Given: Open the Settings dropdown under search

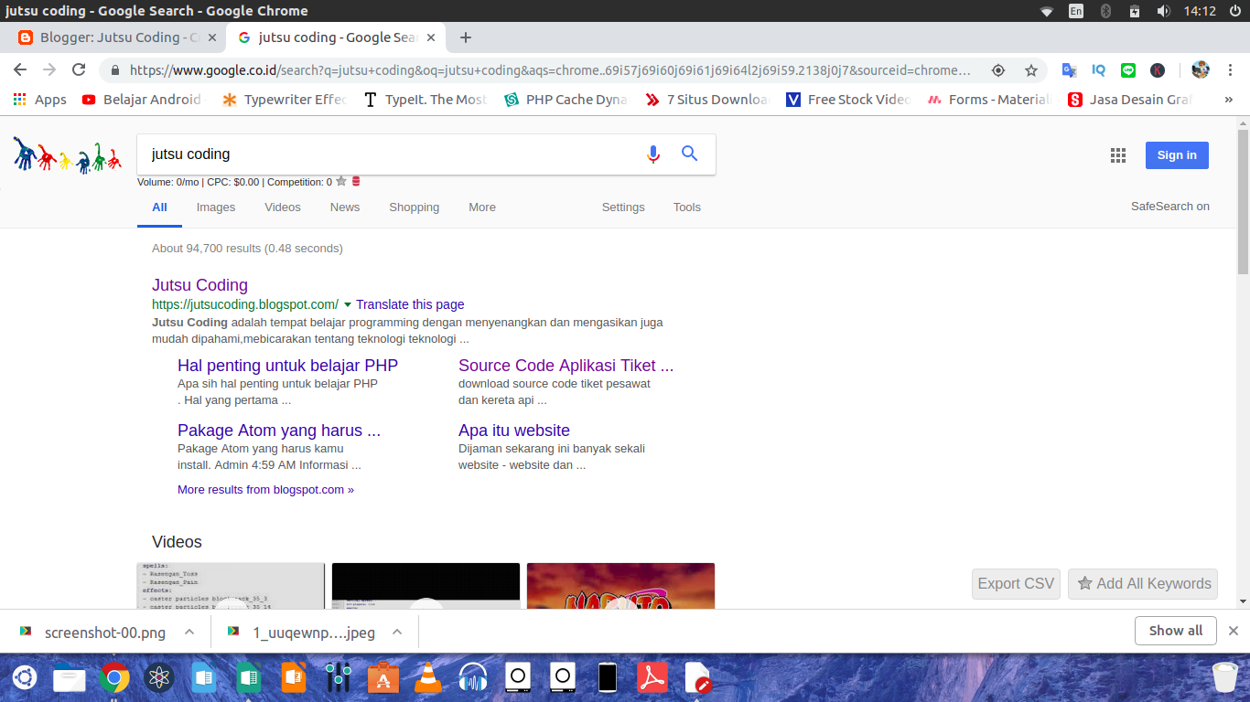Looking at the screenshot, I should pyautogui.click(x=623, y=207).
